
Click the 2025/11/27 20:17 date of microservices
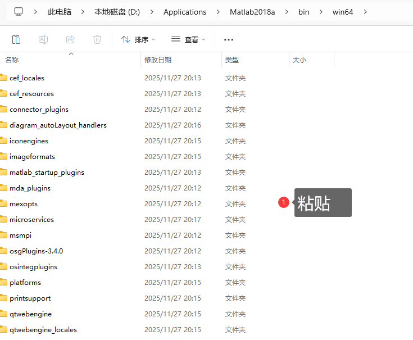173,219
